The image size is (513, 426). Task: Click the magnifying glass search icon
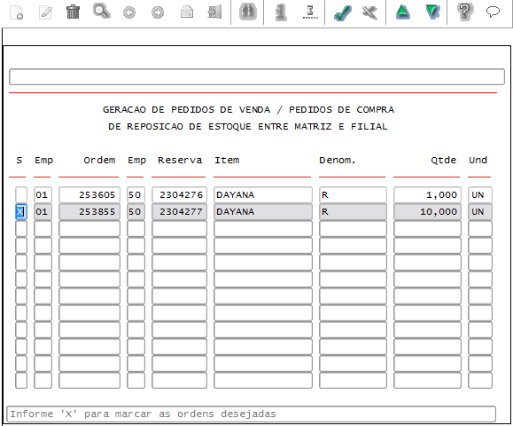pos(101,12)
